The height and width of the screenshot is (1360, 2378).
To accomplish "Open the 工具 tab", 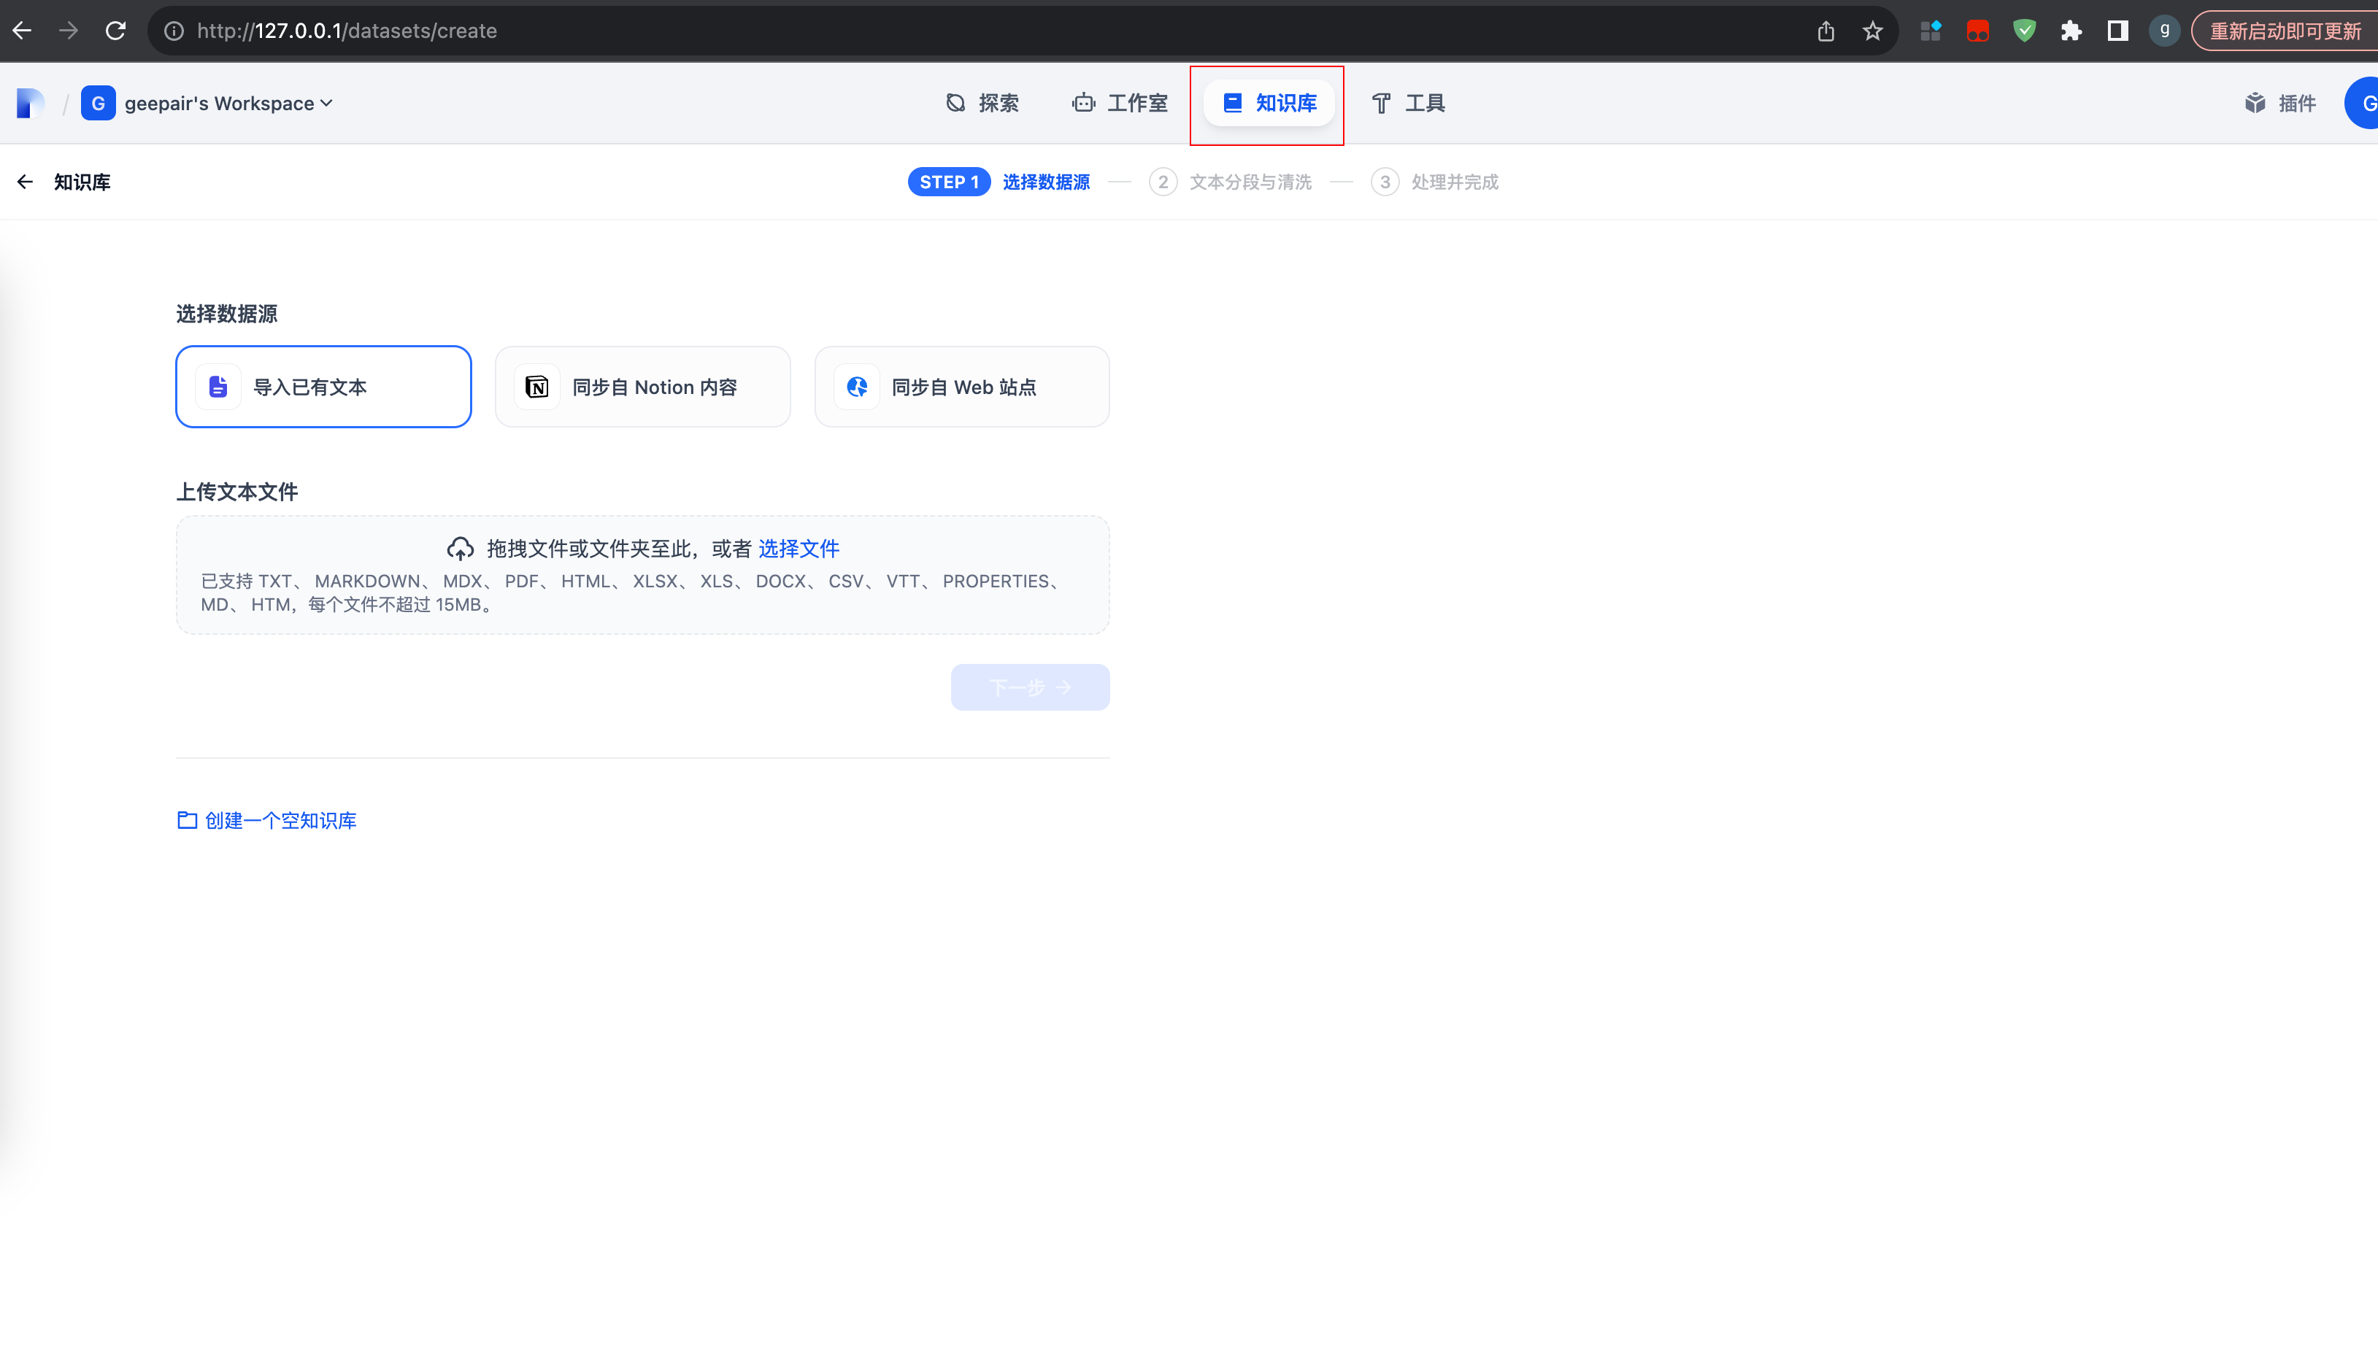I will (1408, 103).
